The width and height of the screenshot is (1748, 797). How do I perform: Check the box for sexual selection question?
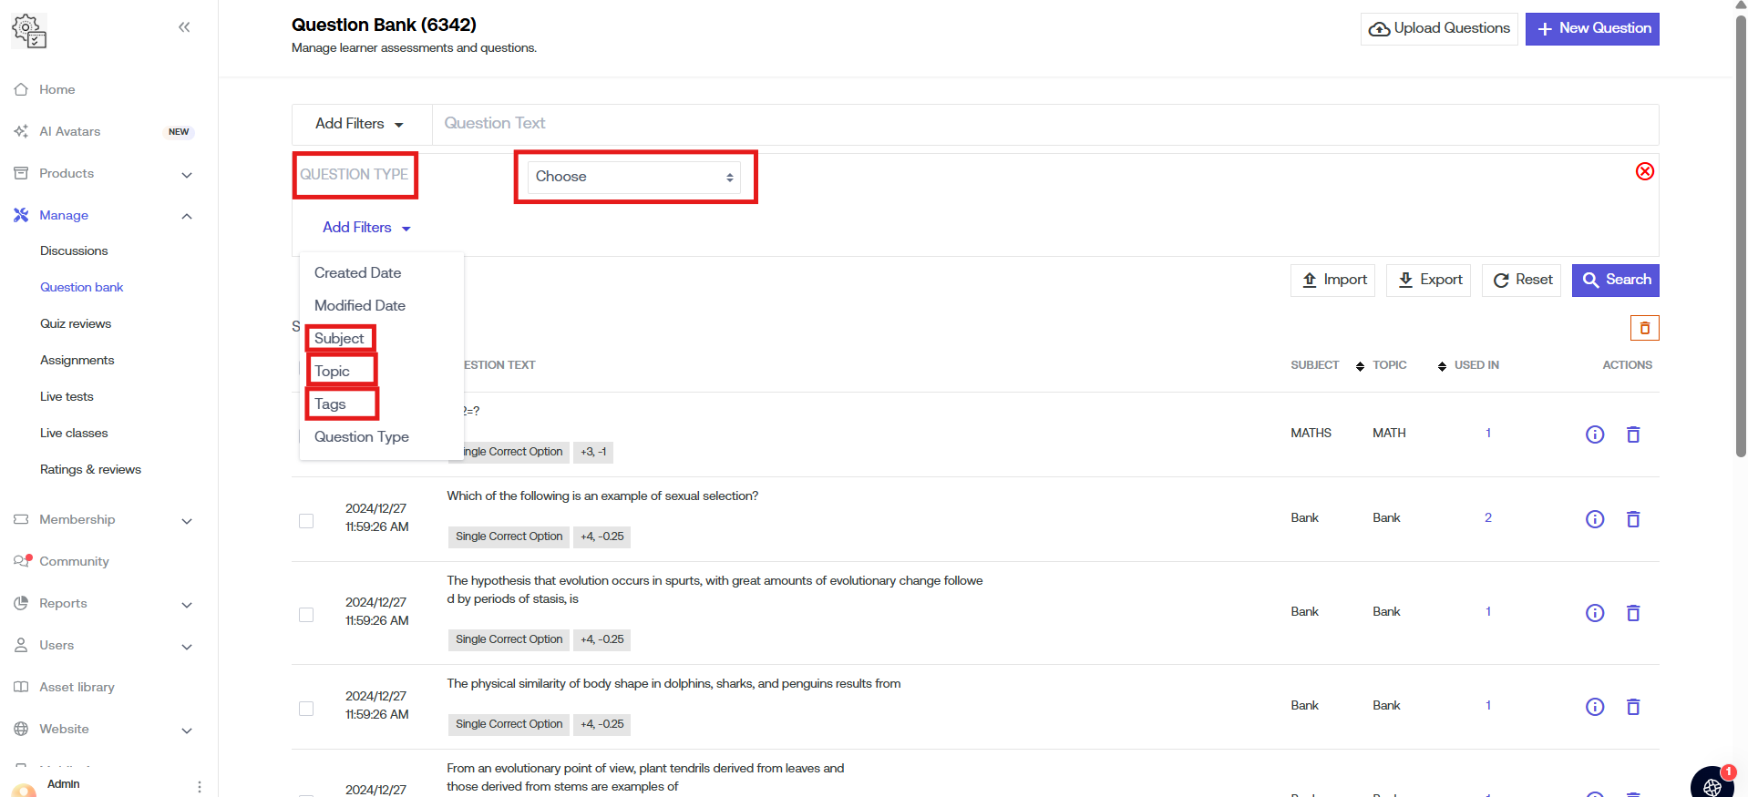point(306,521)
